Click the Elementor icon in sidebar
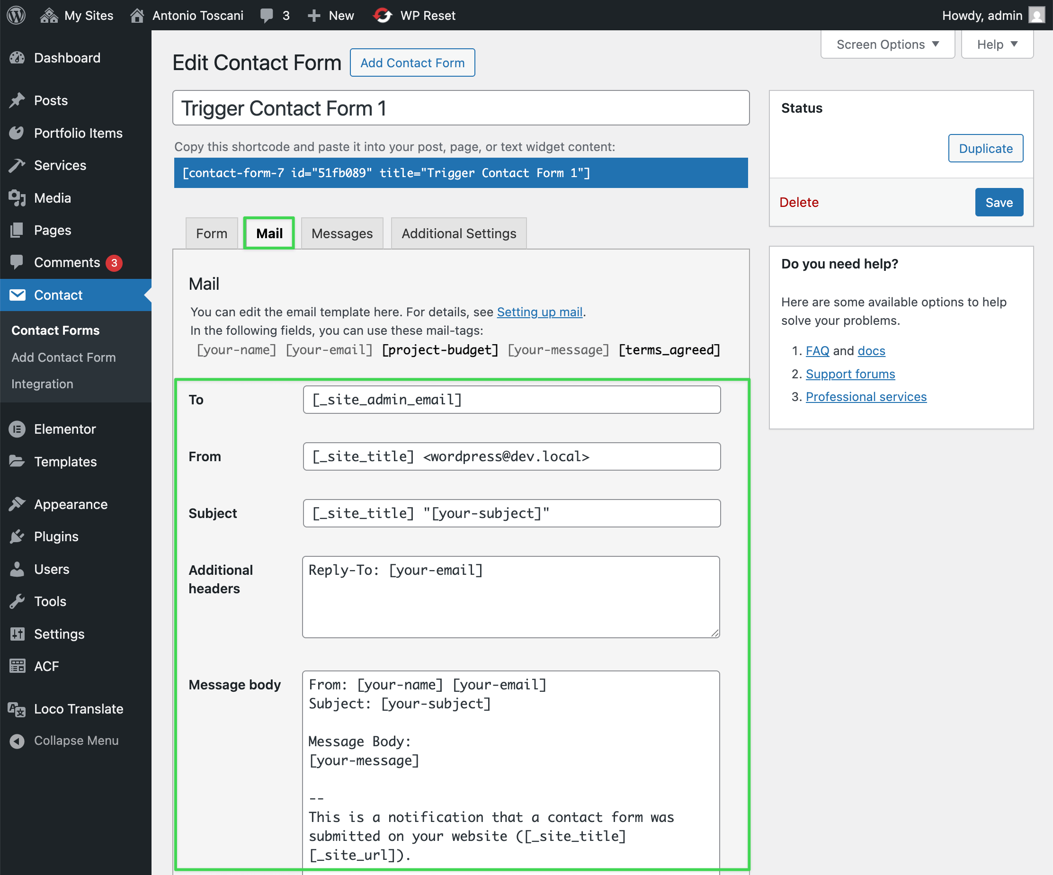This screenshot has width=1053, height=875. coord(17,429)
